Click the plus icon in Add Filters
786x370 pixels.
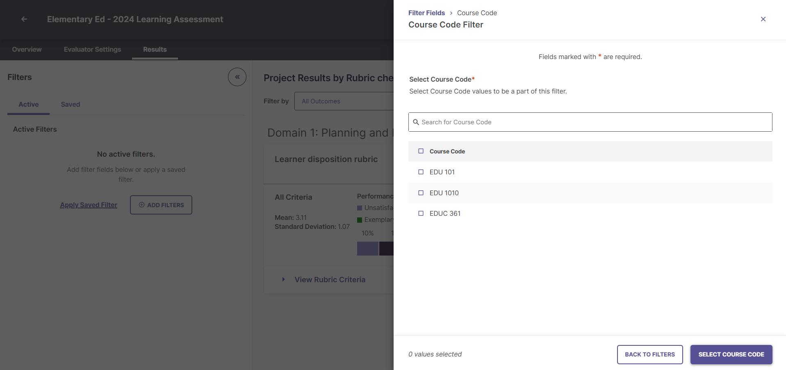pos(141,205)
